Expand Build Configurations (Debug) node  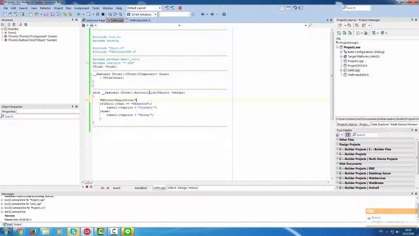coord(341,52)
